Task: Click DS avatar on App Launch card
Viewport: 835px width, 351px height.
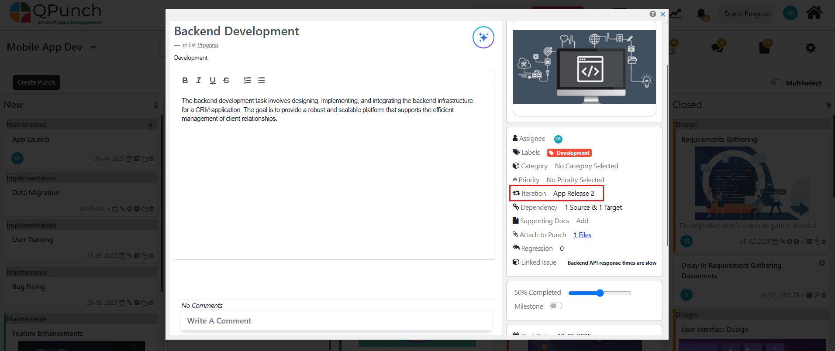Action: click(17, 158)
